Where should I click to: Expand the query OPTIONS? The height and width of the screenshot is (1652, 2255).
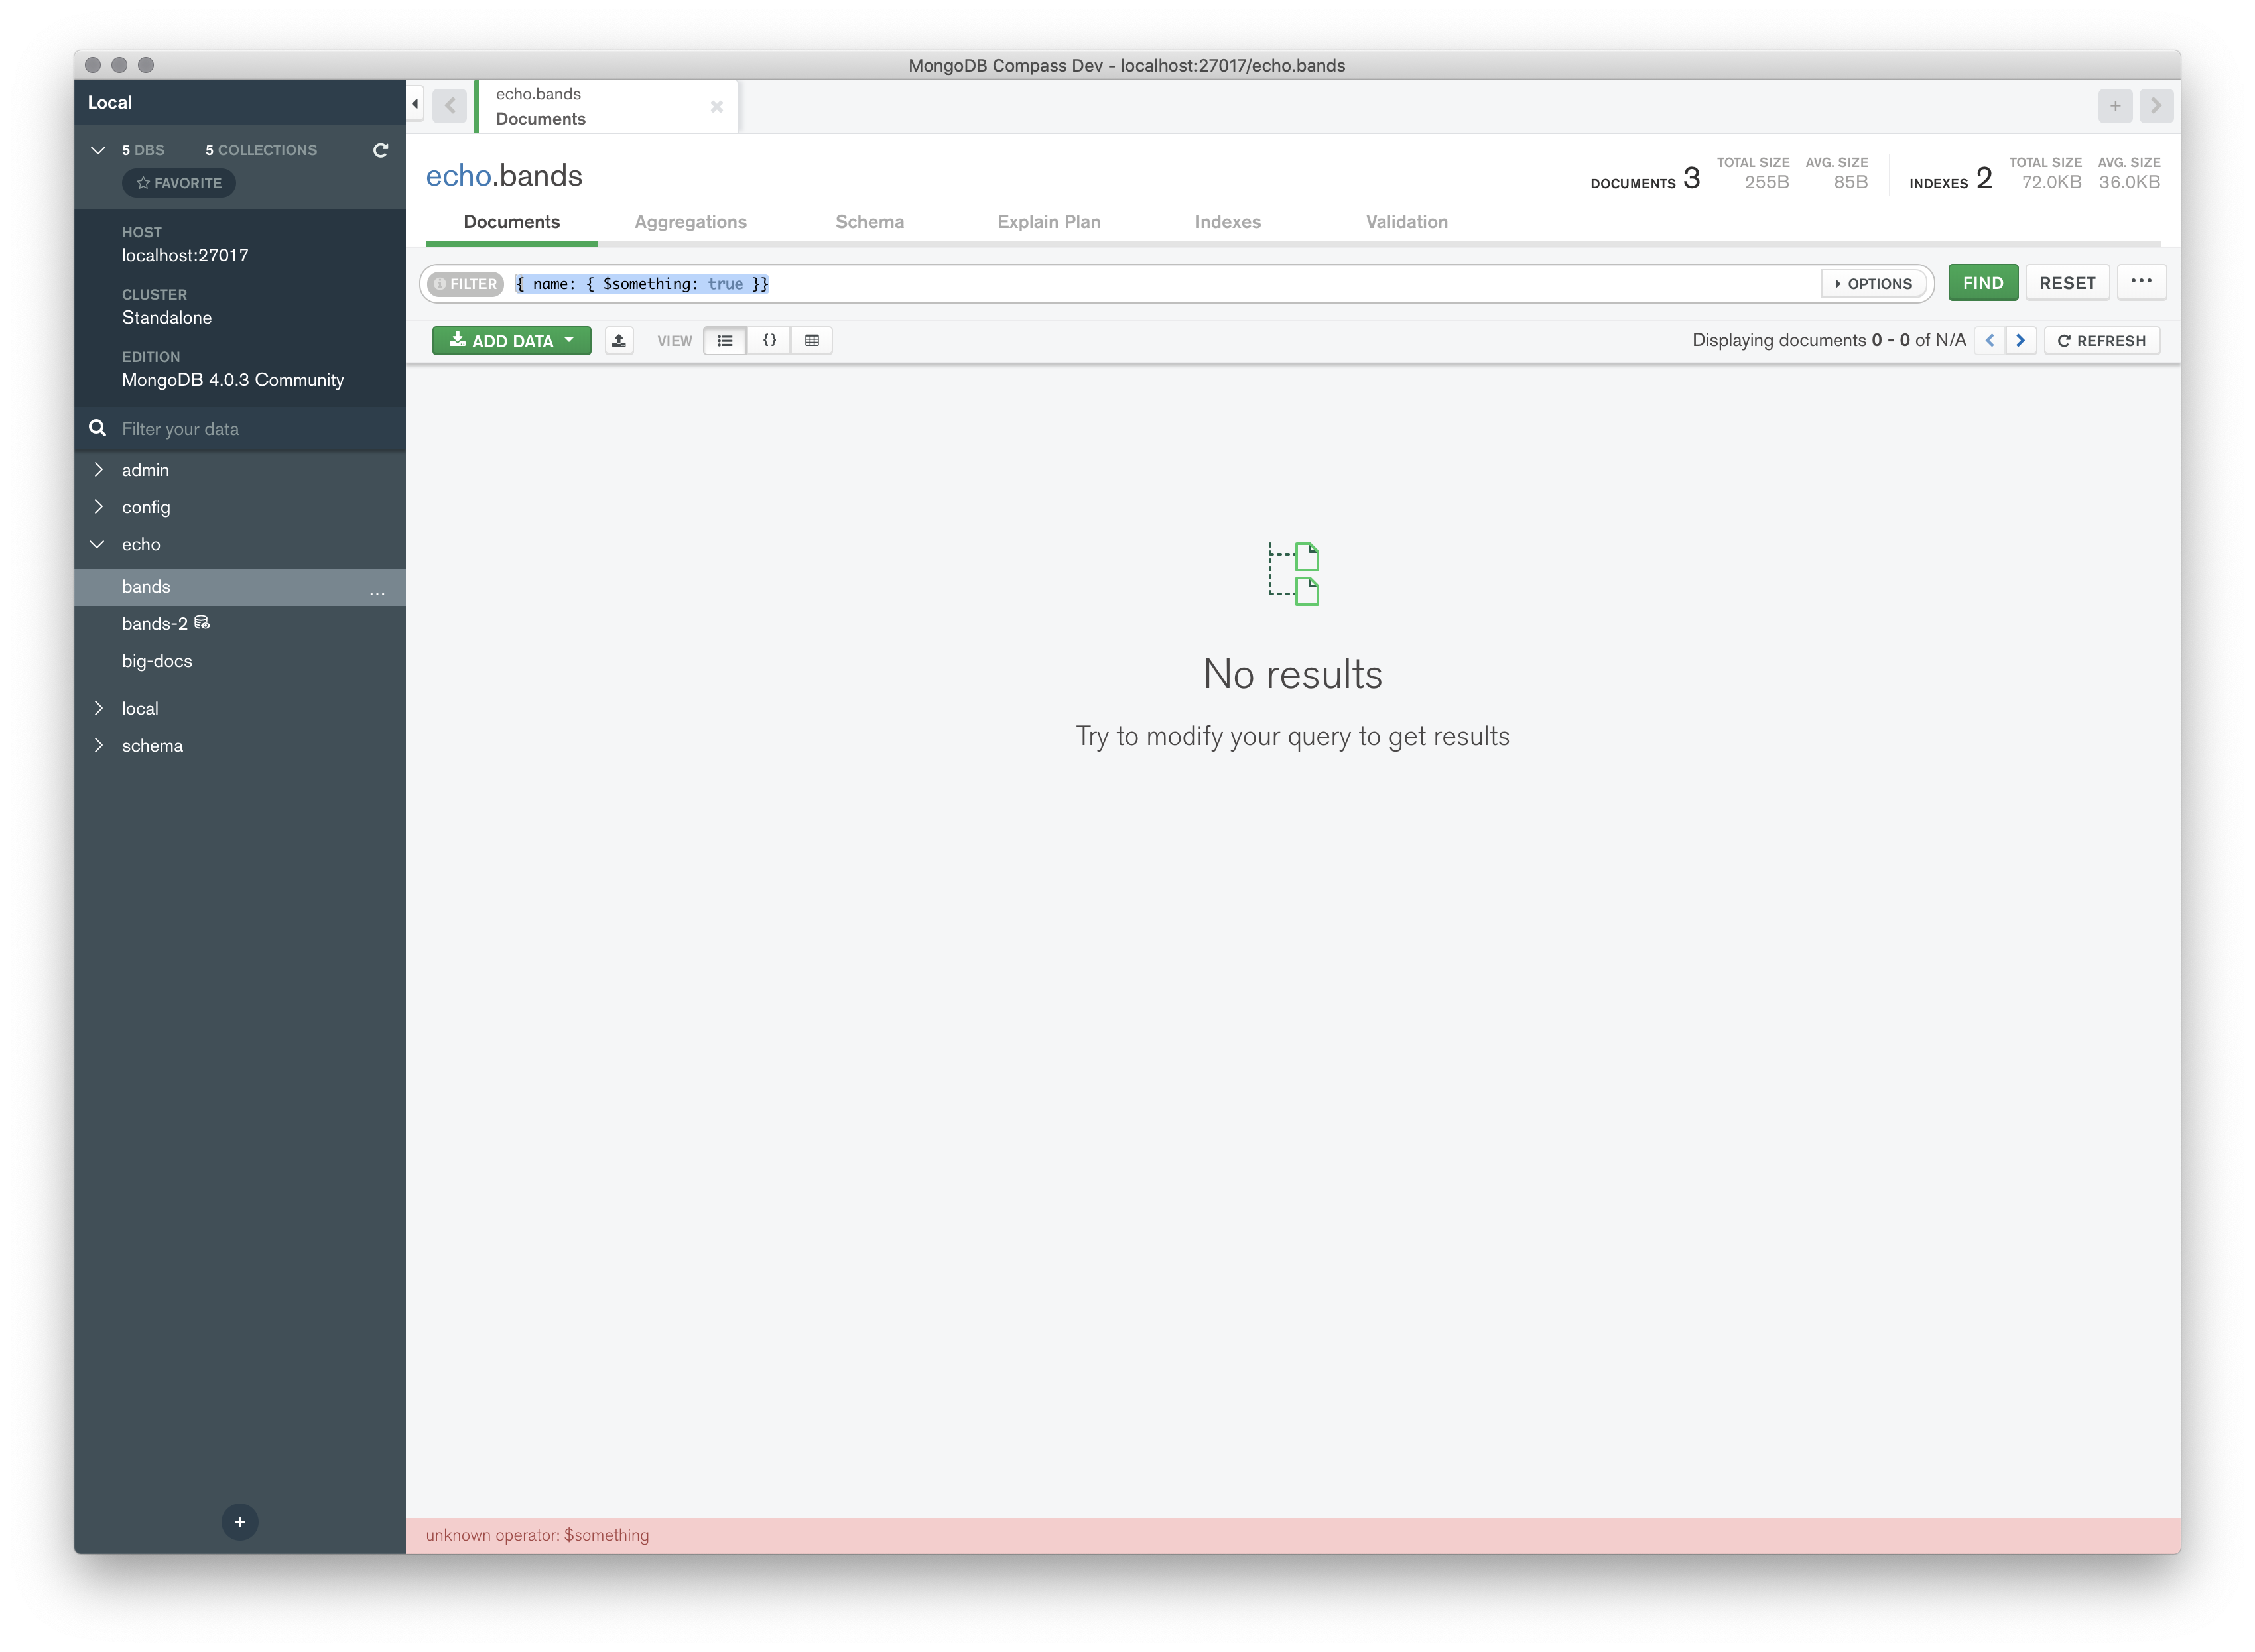1873,284
